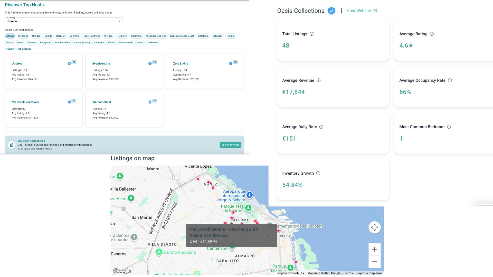493x277 pixels.
Task: Click the Oasis Collections verified badge
Action: tap(331, 11)
